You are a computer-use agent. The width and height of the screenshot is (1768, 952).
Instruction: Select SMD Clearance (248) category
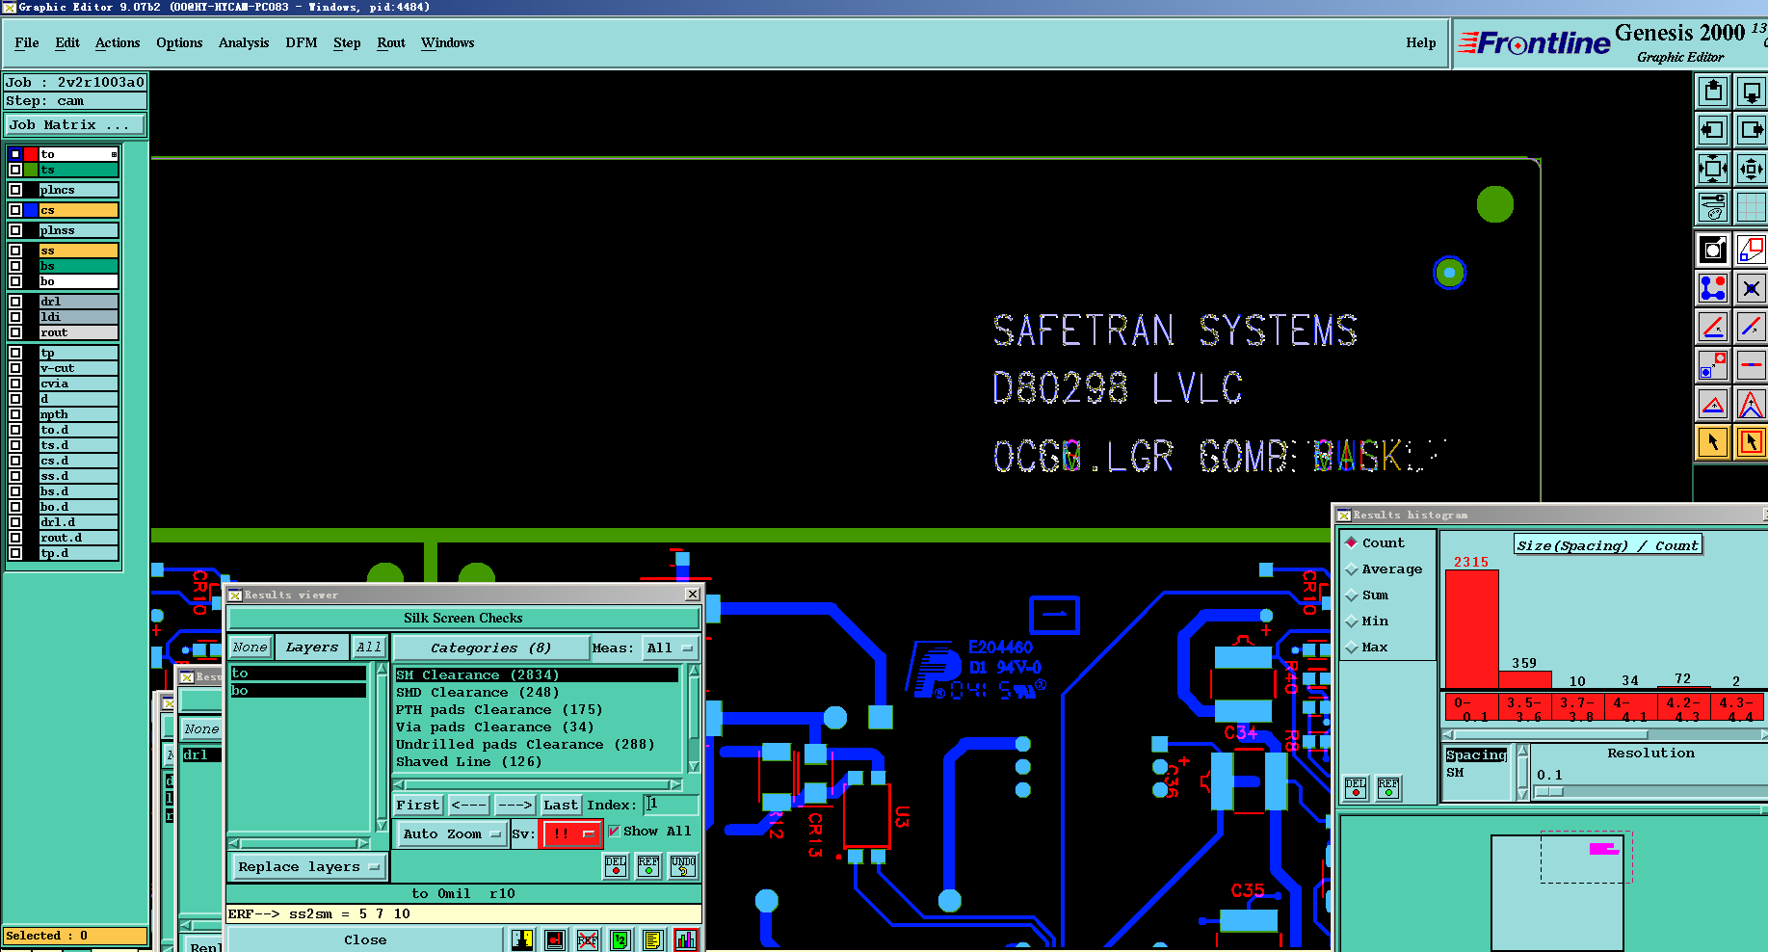click(x=537, y=693)
